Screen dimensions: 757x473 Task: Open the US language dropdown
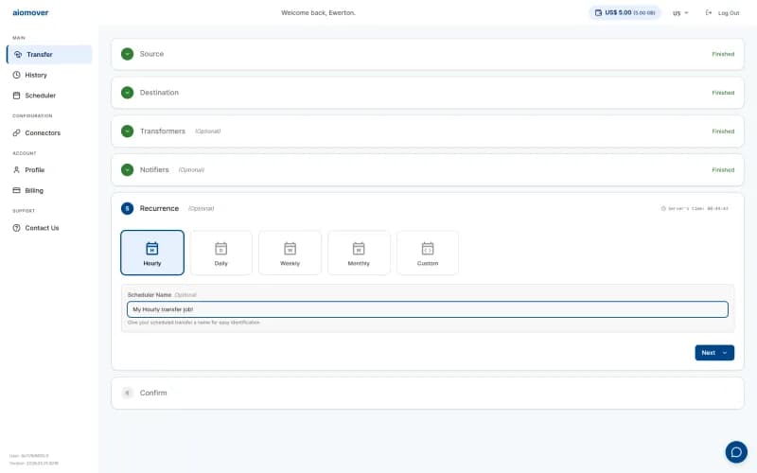tap(680, 13)
